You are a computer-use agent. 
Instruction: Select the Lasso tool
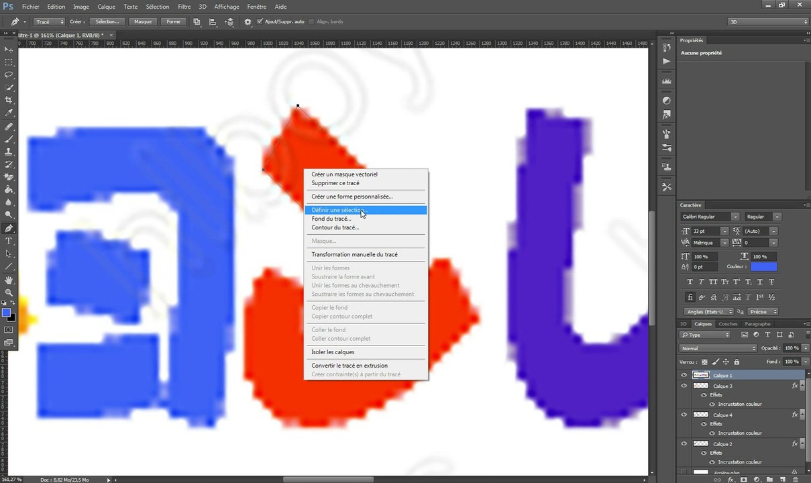(9, 74)
